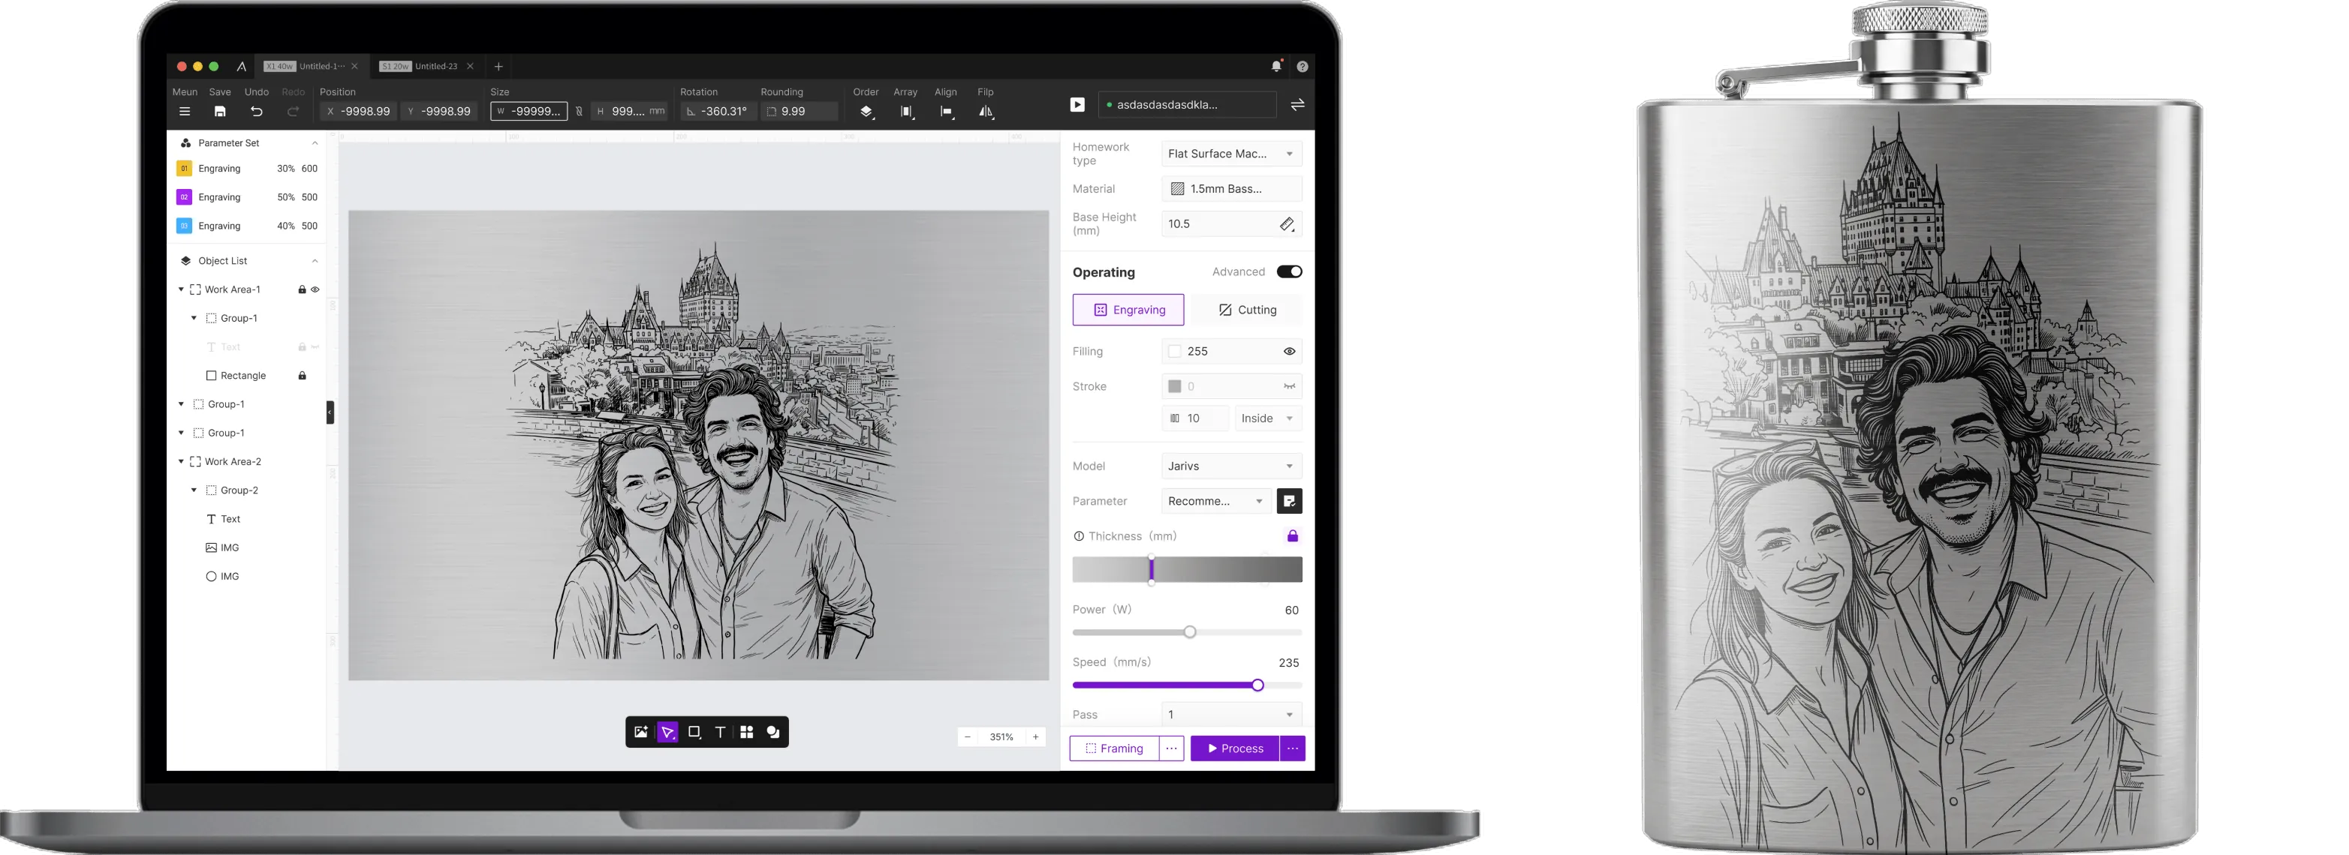Open the help question mark icon

tap(1302, 67)
